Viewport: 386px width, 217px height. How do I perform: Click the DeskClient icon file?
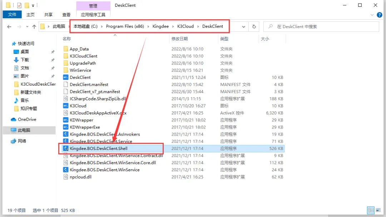(65, 77)
